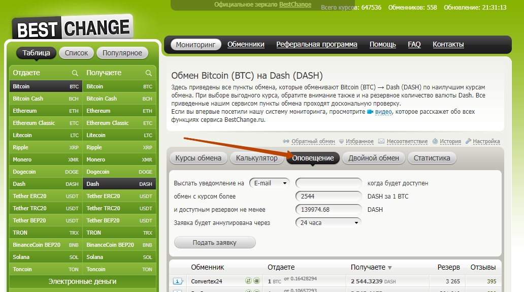
Task: Select Dogecoin in the Получаете column
Action: pyautogui.click(x=119, y=172)
